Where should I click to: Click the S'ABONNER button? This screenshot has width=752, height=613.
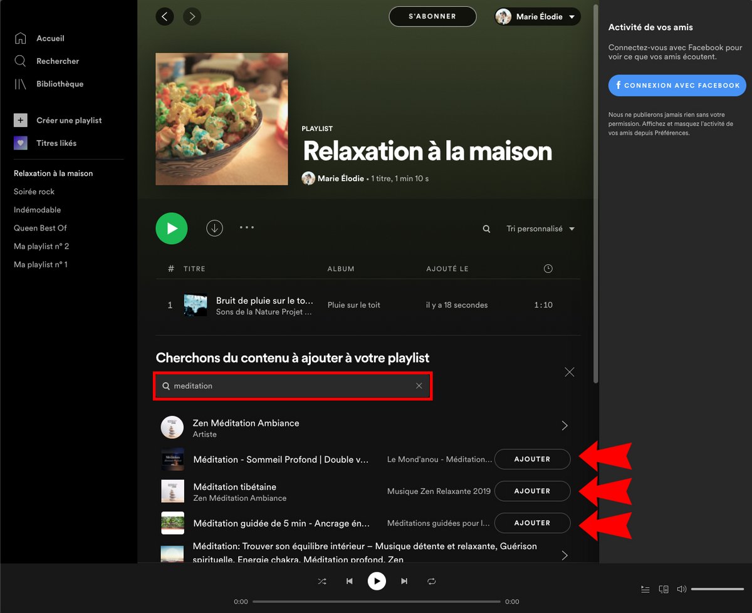click(x=432, y=16)
